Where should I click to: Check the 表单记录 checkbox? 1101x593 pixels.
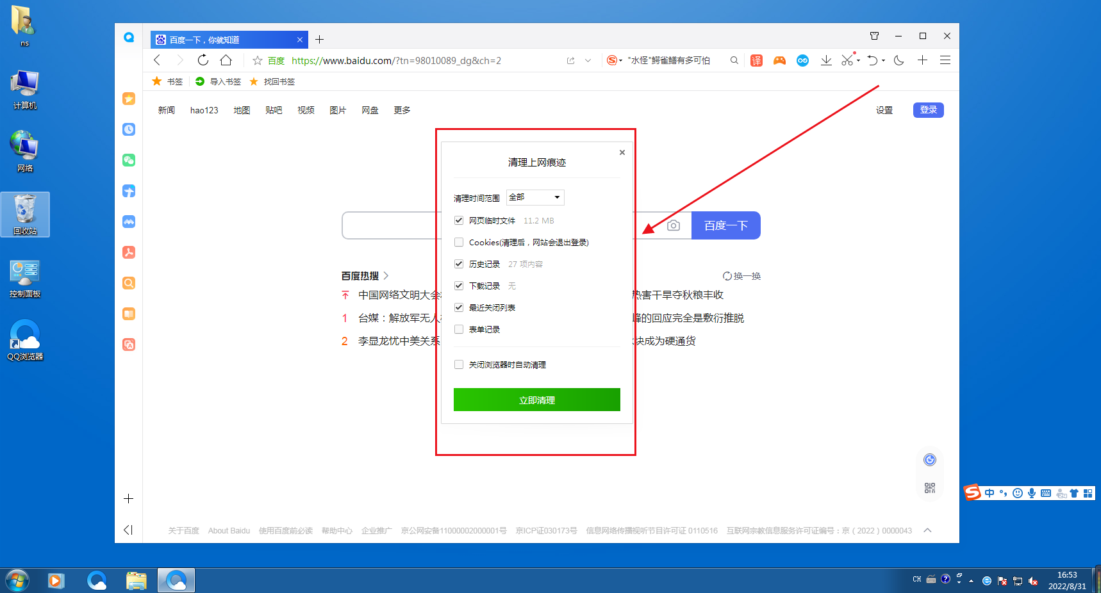coord(459,329)
